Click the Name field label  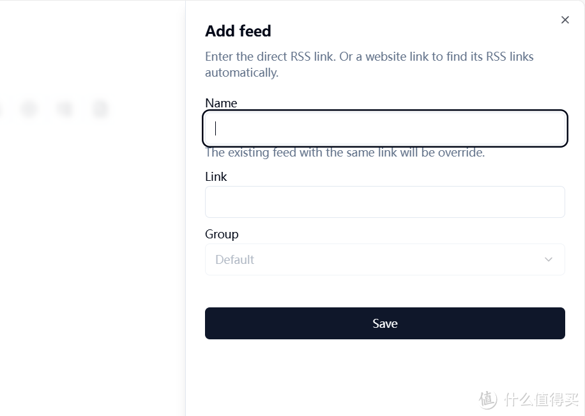pyautogui.click(x=221, y=103)
